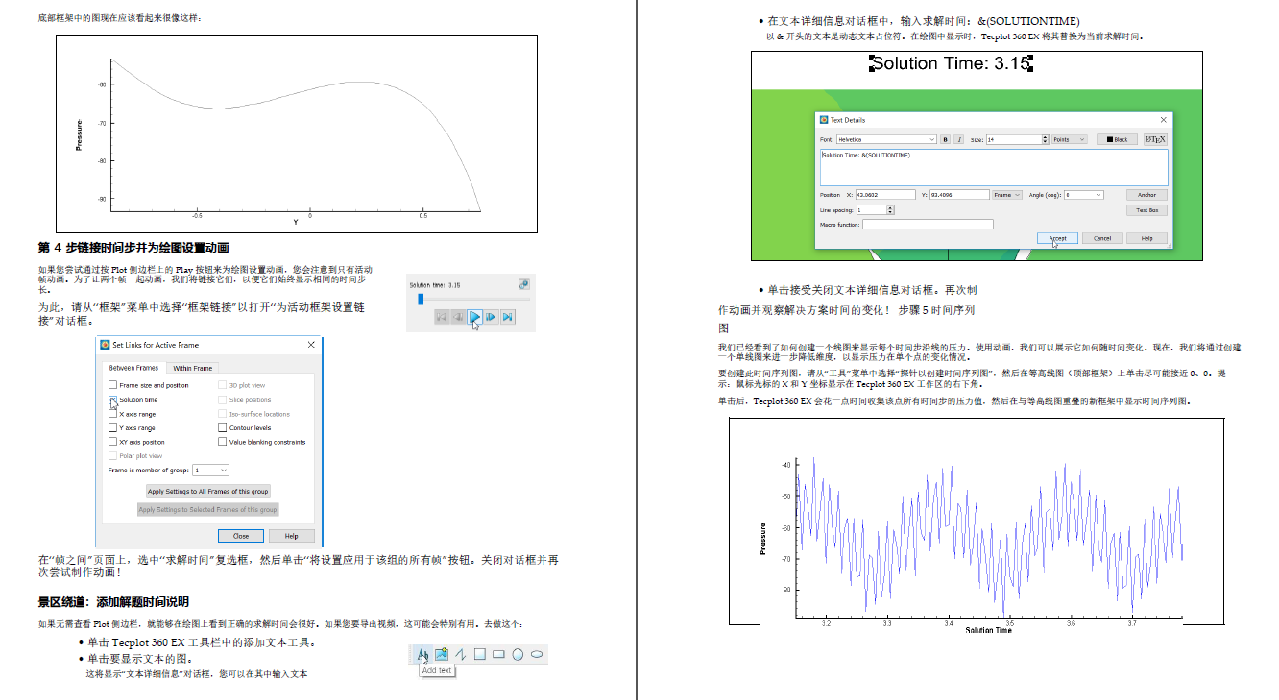The width and height of the screenshot is (1279, 700).
Task: Click the Line spacing stepper arrows
Action: pyautogui.click(x=890, y=209)
